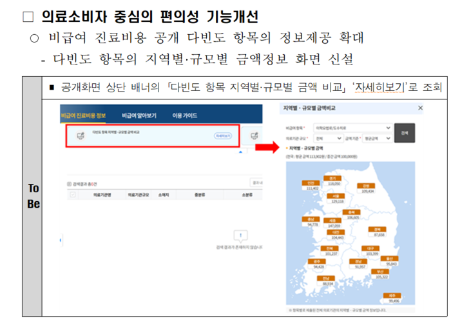
Task: Tick the table header select-all checkbox
Action: pyautogui.click(x=72, y=195)
